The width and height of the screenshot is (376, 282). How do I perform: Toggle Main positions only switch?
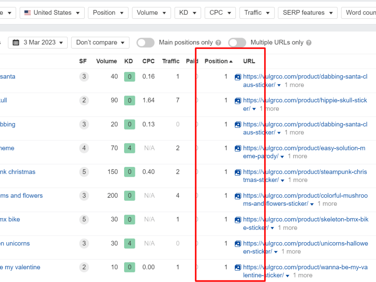[145, 43]
